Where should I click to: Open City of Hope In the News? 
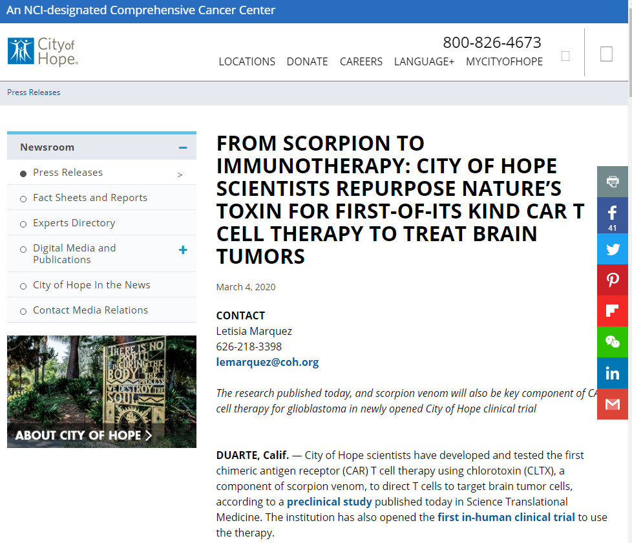coord(92,284)
